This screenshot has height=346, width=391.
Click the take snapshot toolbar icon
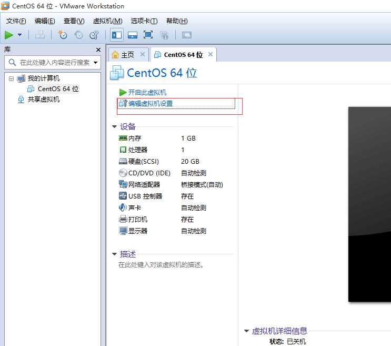[x=63, y=35]
